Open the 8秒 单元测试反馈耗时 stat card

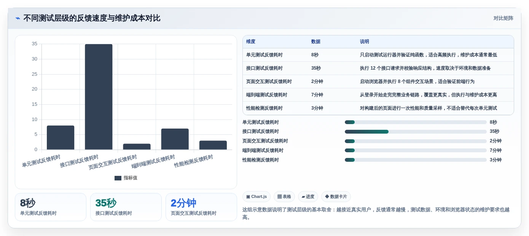51,207
